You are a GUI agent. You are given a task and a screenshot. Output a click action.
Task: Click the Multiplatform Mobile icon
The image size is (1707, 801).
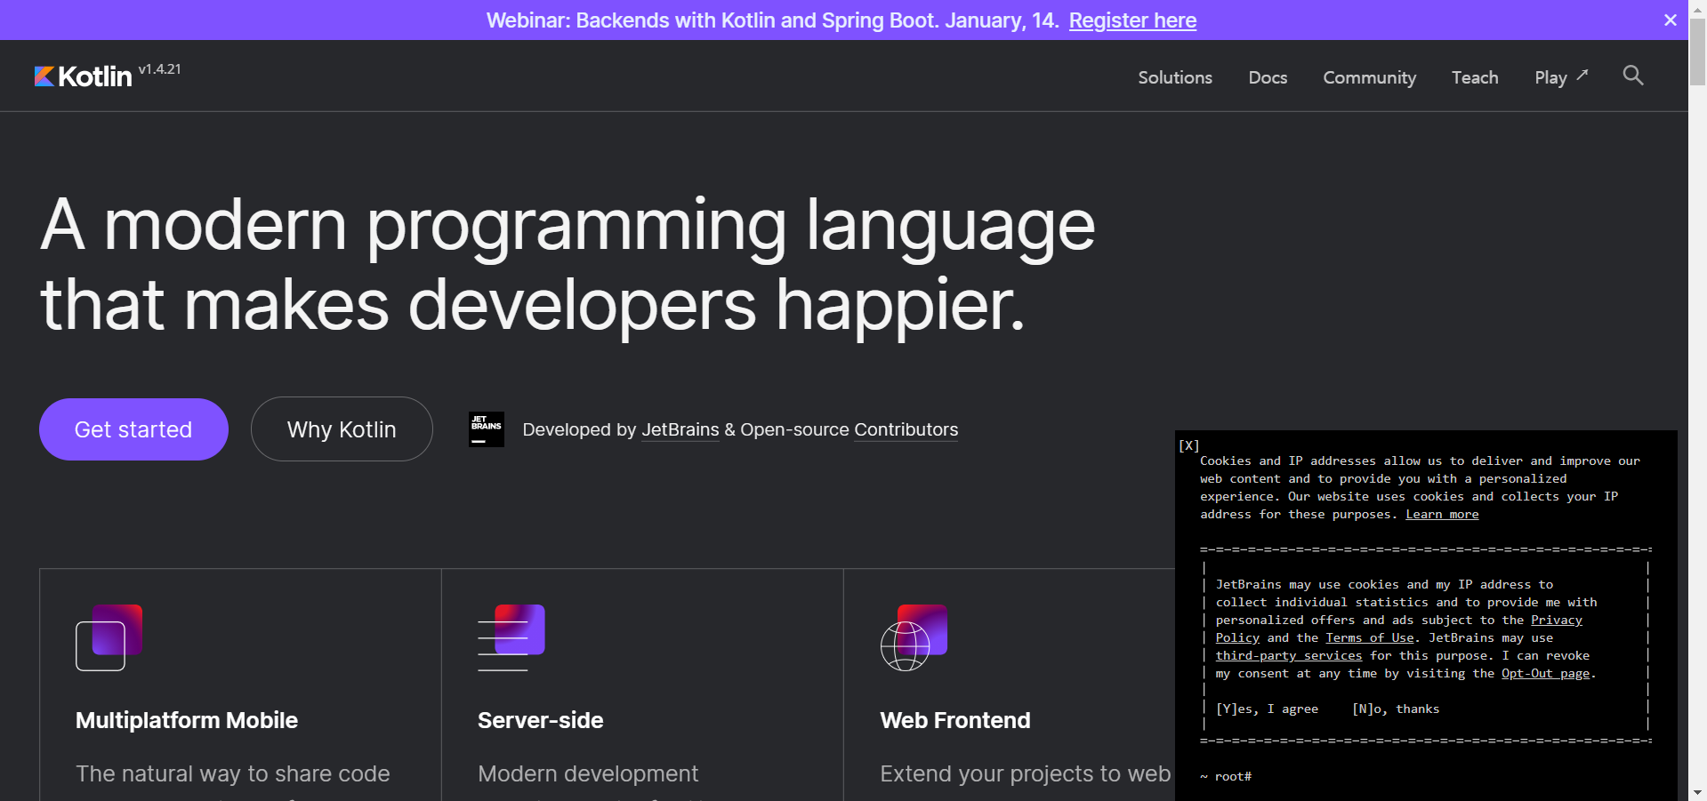109,637
